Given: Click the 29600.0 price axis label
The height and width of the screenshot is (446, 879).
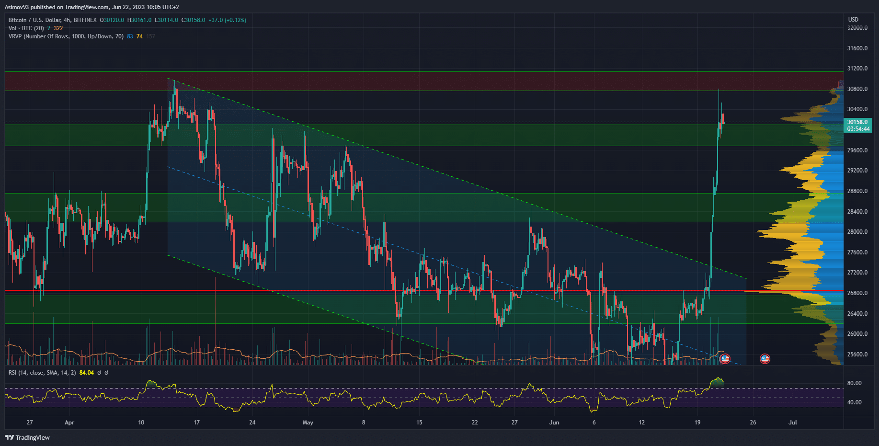Looking at the screenshot, I should coord(857,150).
